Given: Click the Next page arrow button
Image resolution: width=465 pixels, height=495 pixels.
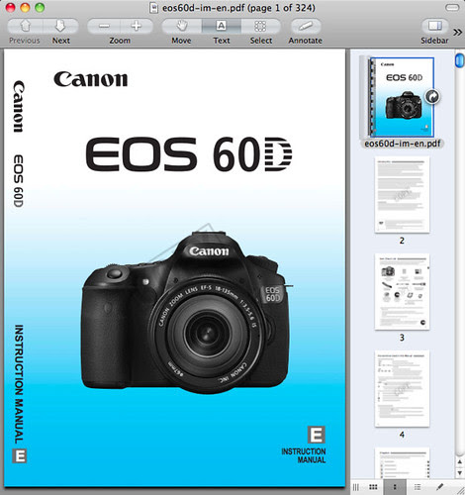Looking at the screenshot, I should tap(61, 26).
